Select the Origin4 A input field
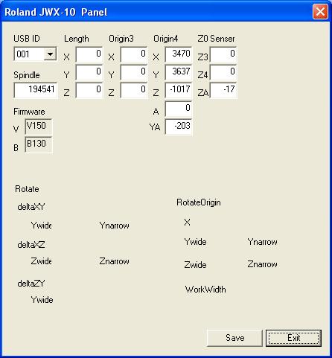Viewport: 332px width, 358px height. [x=179, y=109]
